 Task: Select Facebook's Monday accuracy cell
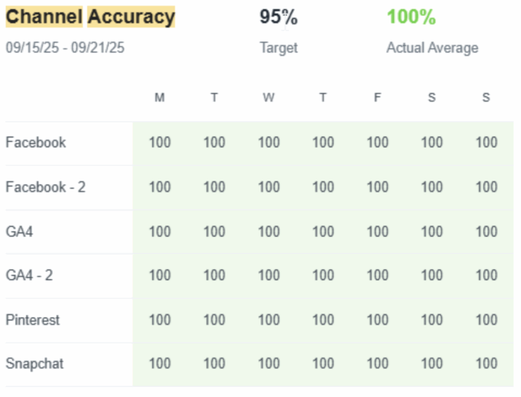point(159,142)
